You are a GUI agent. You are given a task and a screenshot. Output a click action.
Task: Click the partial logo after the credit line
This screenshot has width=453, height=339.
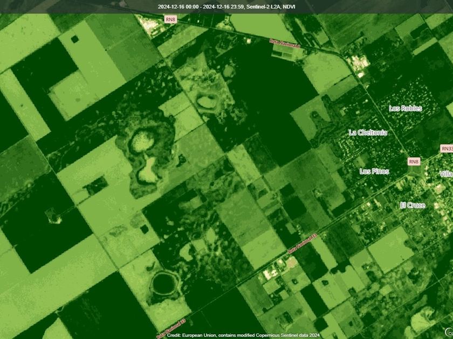tap(448, 331)
